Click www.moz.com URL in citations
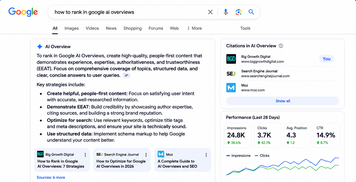The height and width of the screenshot is (182, 356). click(253, 90)
